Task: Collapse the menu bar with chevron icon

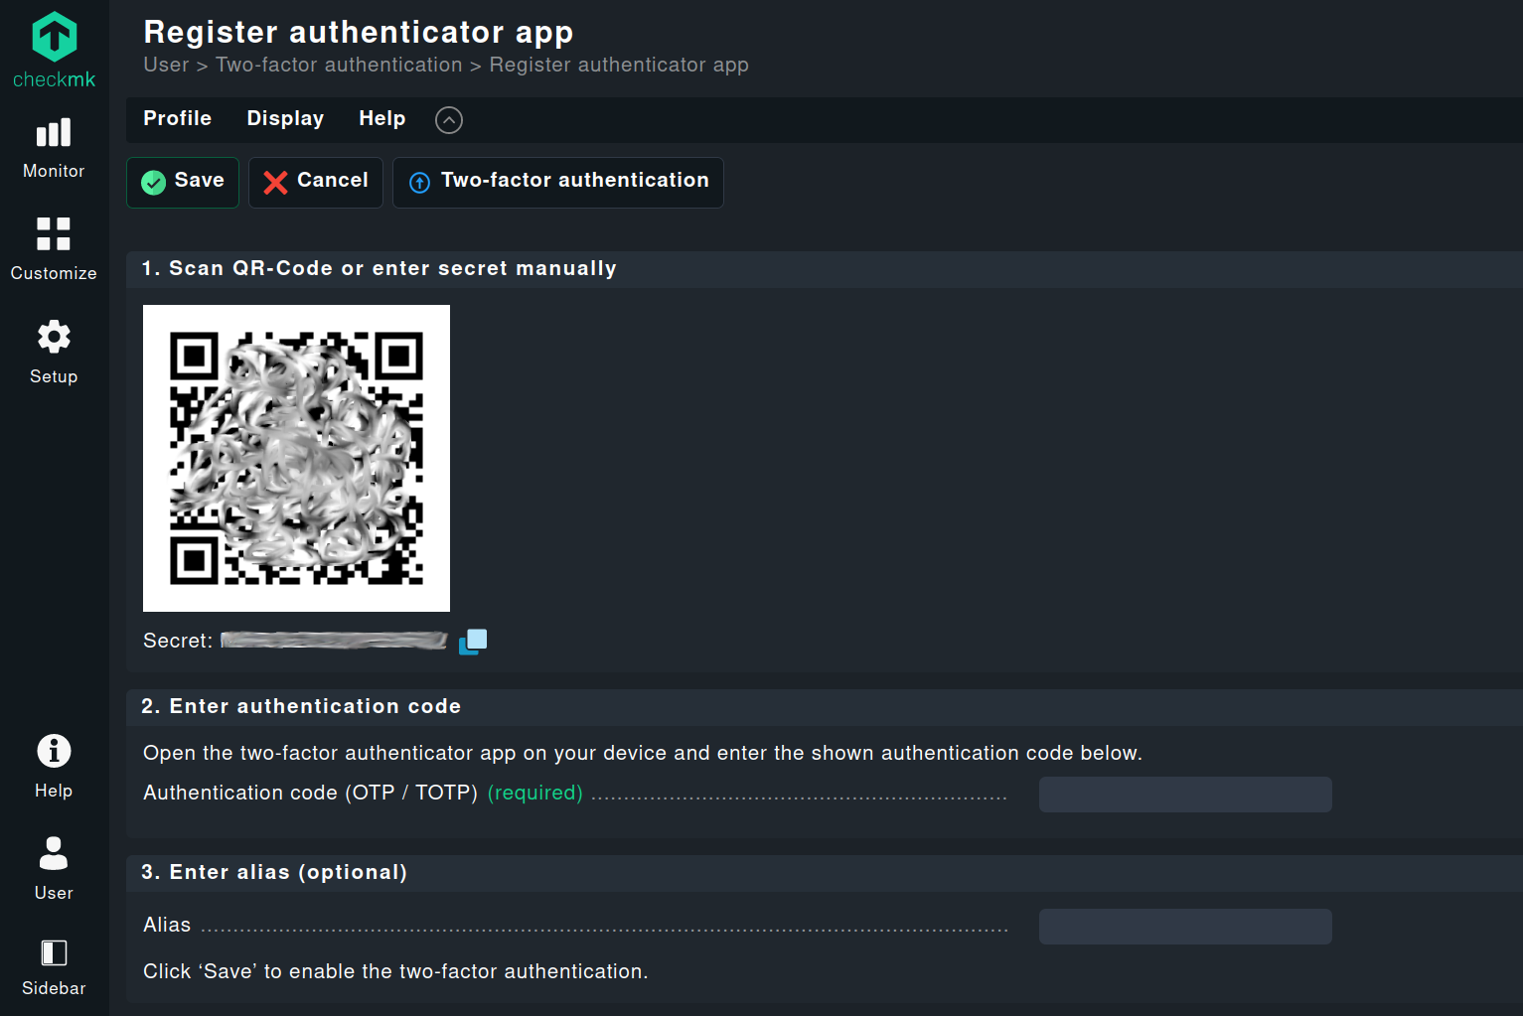Action: (x=449, y=120)
